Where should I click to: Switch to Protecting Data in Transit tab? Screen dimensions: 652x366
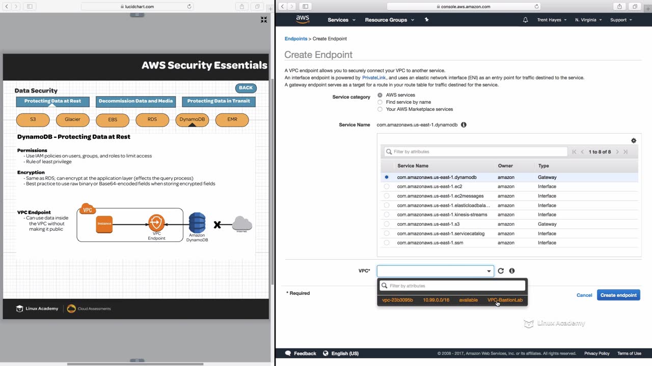click(219, 101)
